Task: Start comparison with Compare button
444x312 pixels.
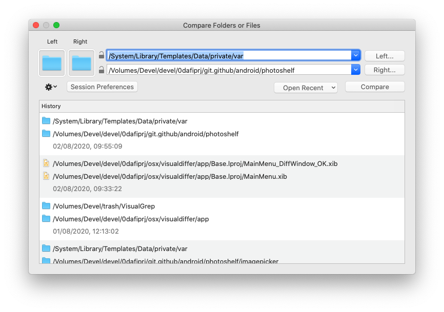Action: point(375,87)
